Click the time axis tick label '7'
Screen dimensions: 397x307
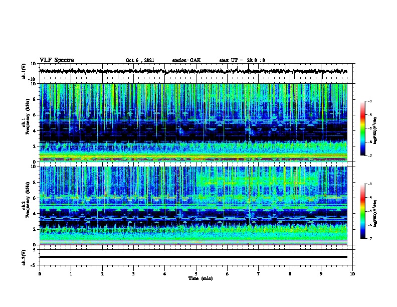tap(259, 274)
